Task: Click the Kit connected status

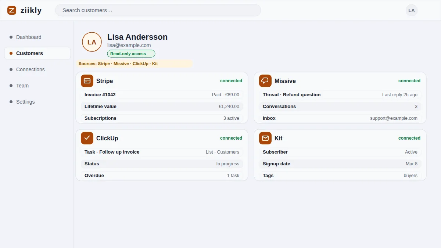Action: (x=409, y=138)
